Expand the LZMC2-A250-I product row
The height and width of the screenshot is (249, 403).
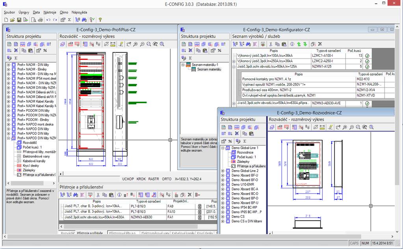(234, 61)
